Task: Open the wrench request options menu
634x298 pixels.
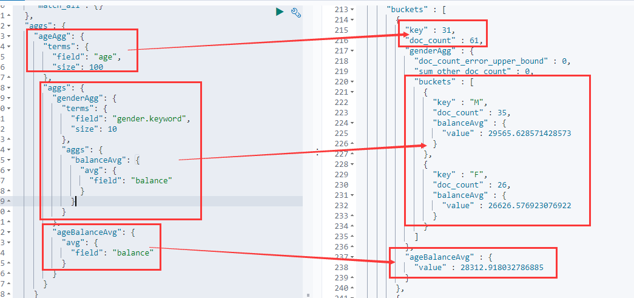Action: 296,13
